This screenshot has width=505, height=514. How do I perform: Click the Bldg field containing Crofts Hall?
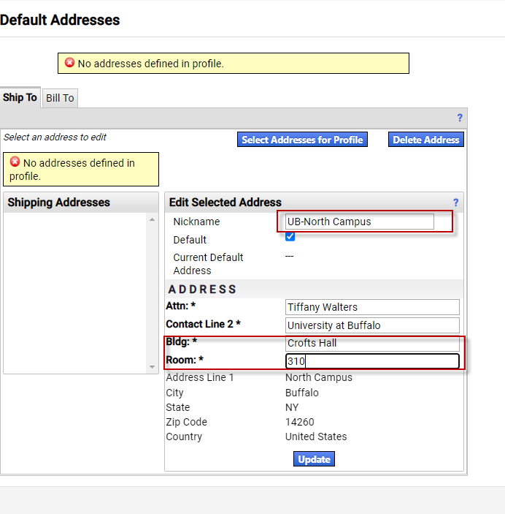(x=372, y=343)
